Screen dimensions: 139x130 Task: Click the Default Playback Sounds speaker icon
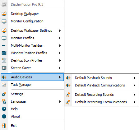[x=68, y=78]
